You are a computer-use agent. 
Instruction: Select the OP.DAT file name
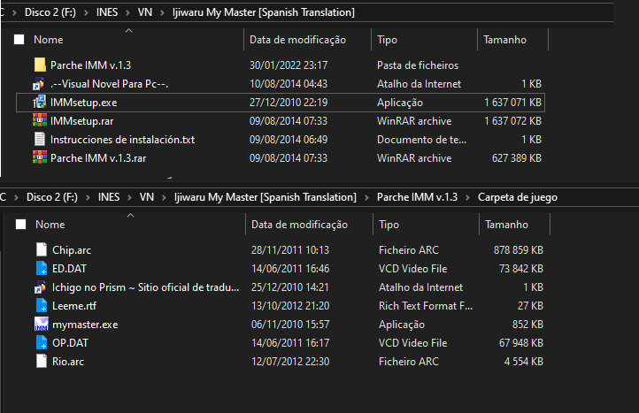(x=70, y=343)
